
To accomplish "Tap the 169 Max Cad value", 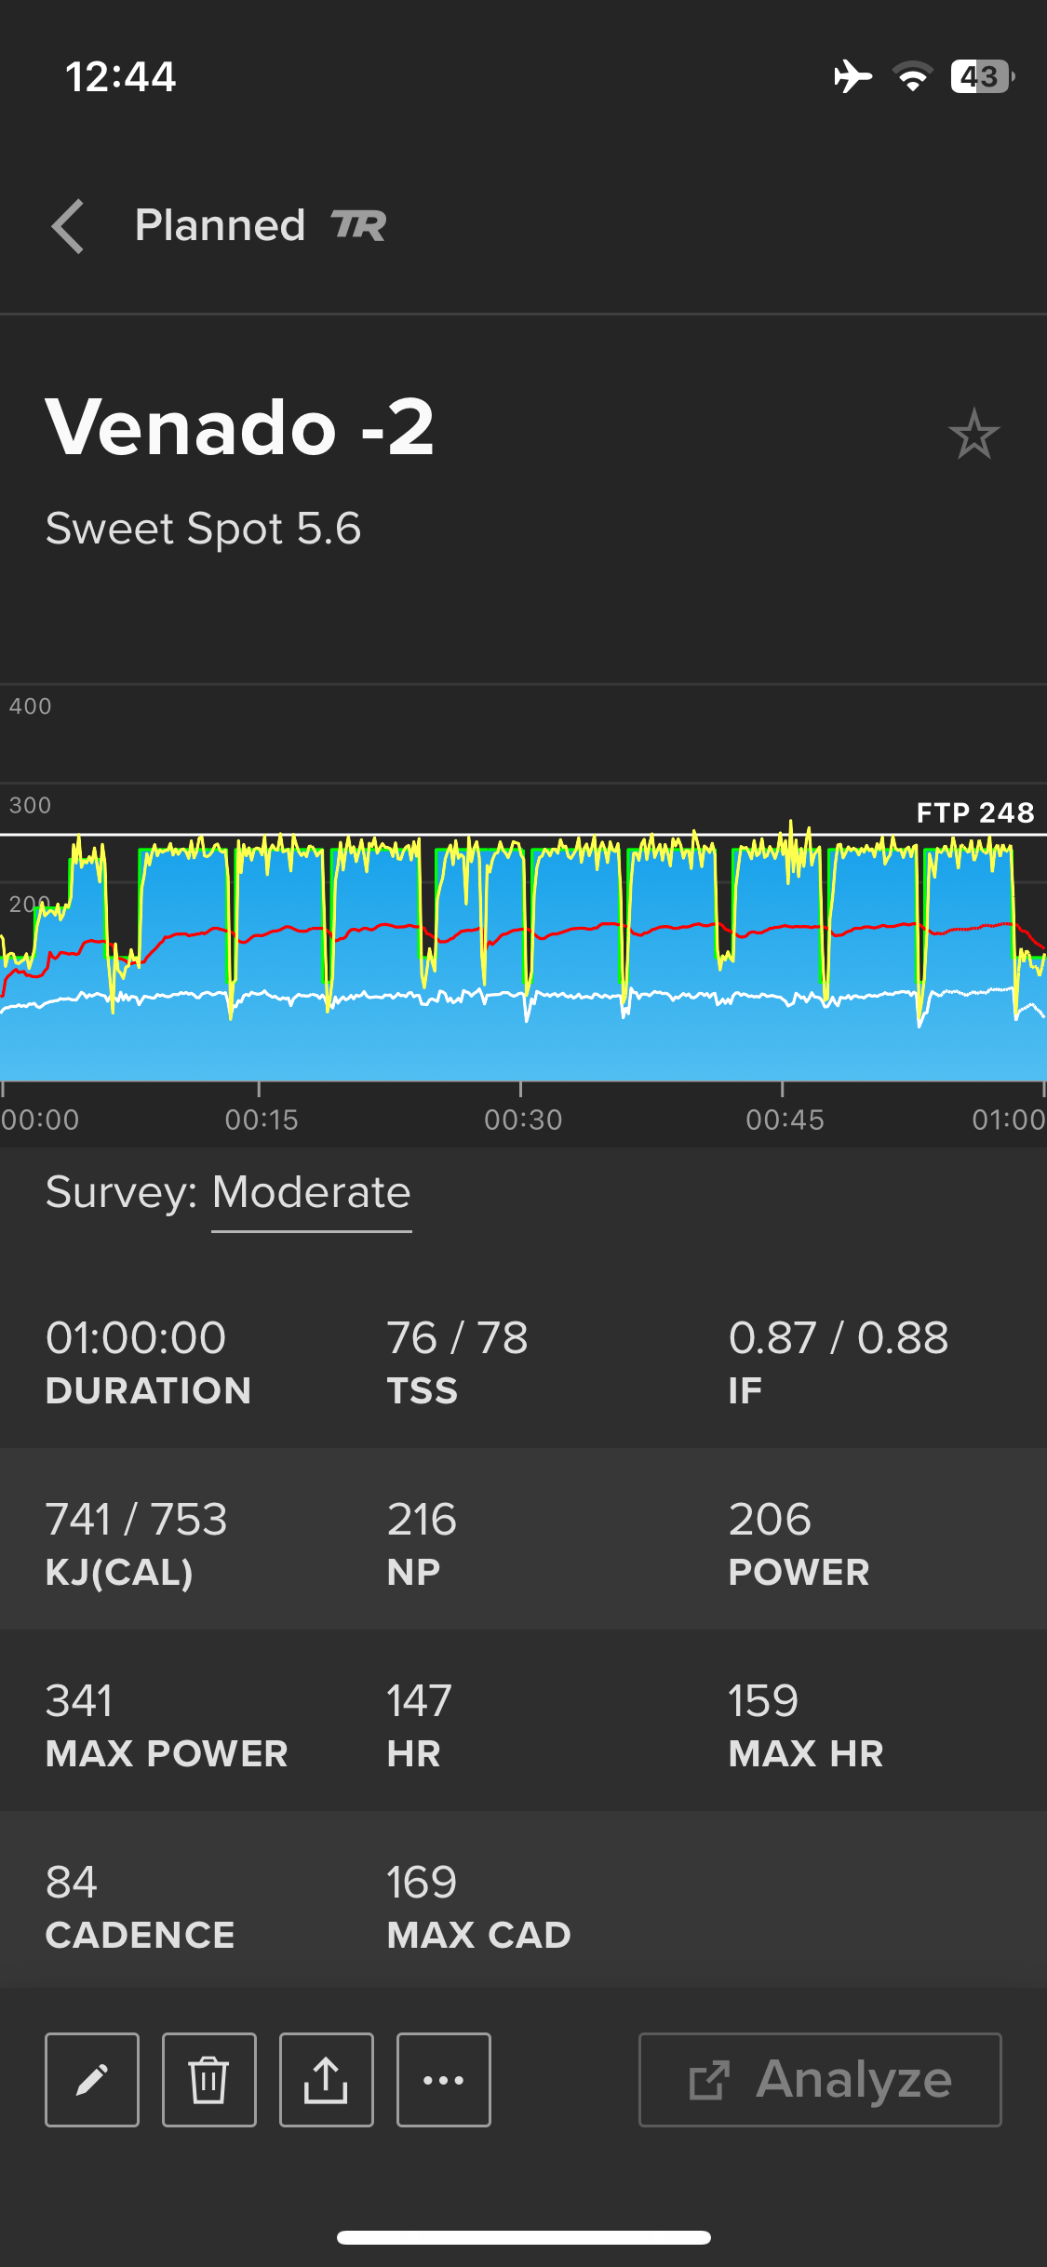I will [422, 1883].
